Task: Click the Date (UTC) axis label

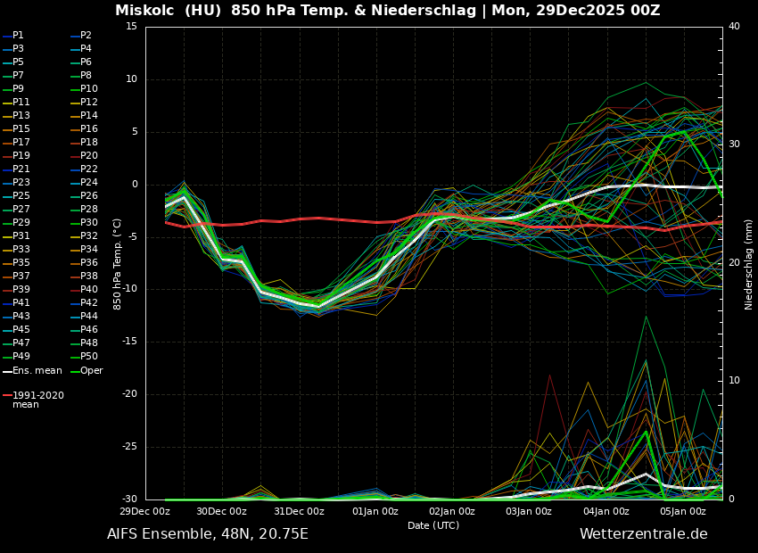Action: click(433, 525)
